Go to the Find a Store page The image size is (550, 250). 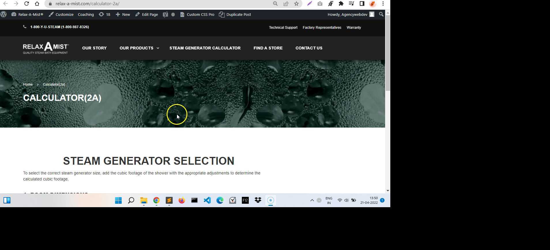[x=268, y=48]
